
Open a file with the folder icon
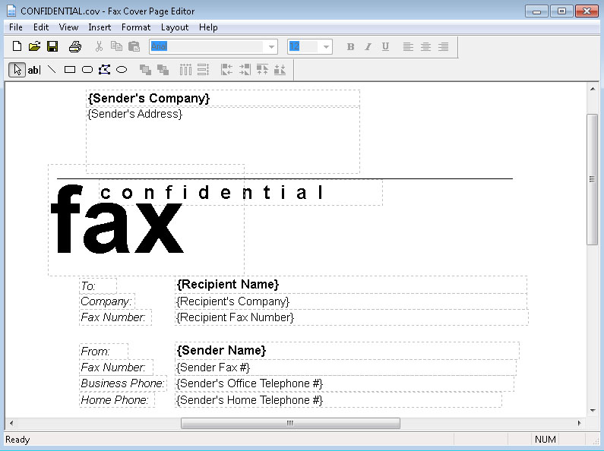tap(34, 47)
